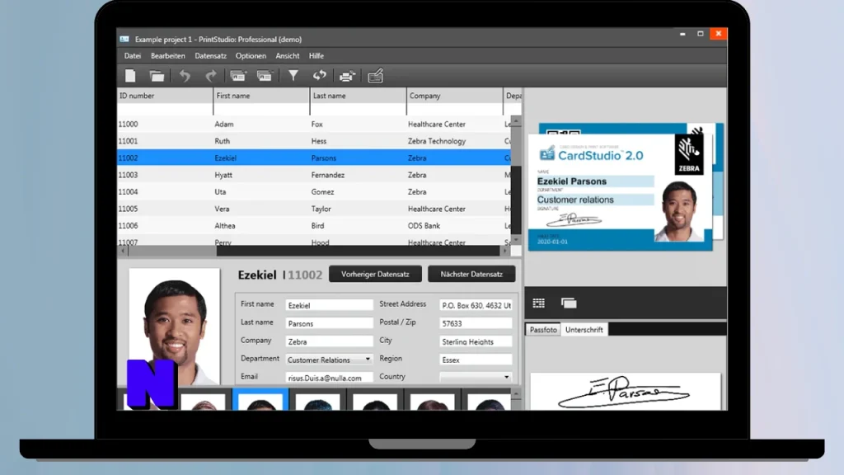Click the ID card preview of Ezekiel Parsons
The height and width of the screenshot is (475, 844).
tap(620, 191)
